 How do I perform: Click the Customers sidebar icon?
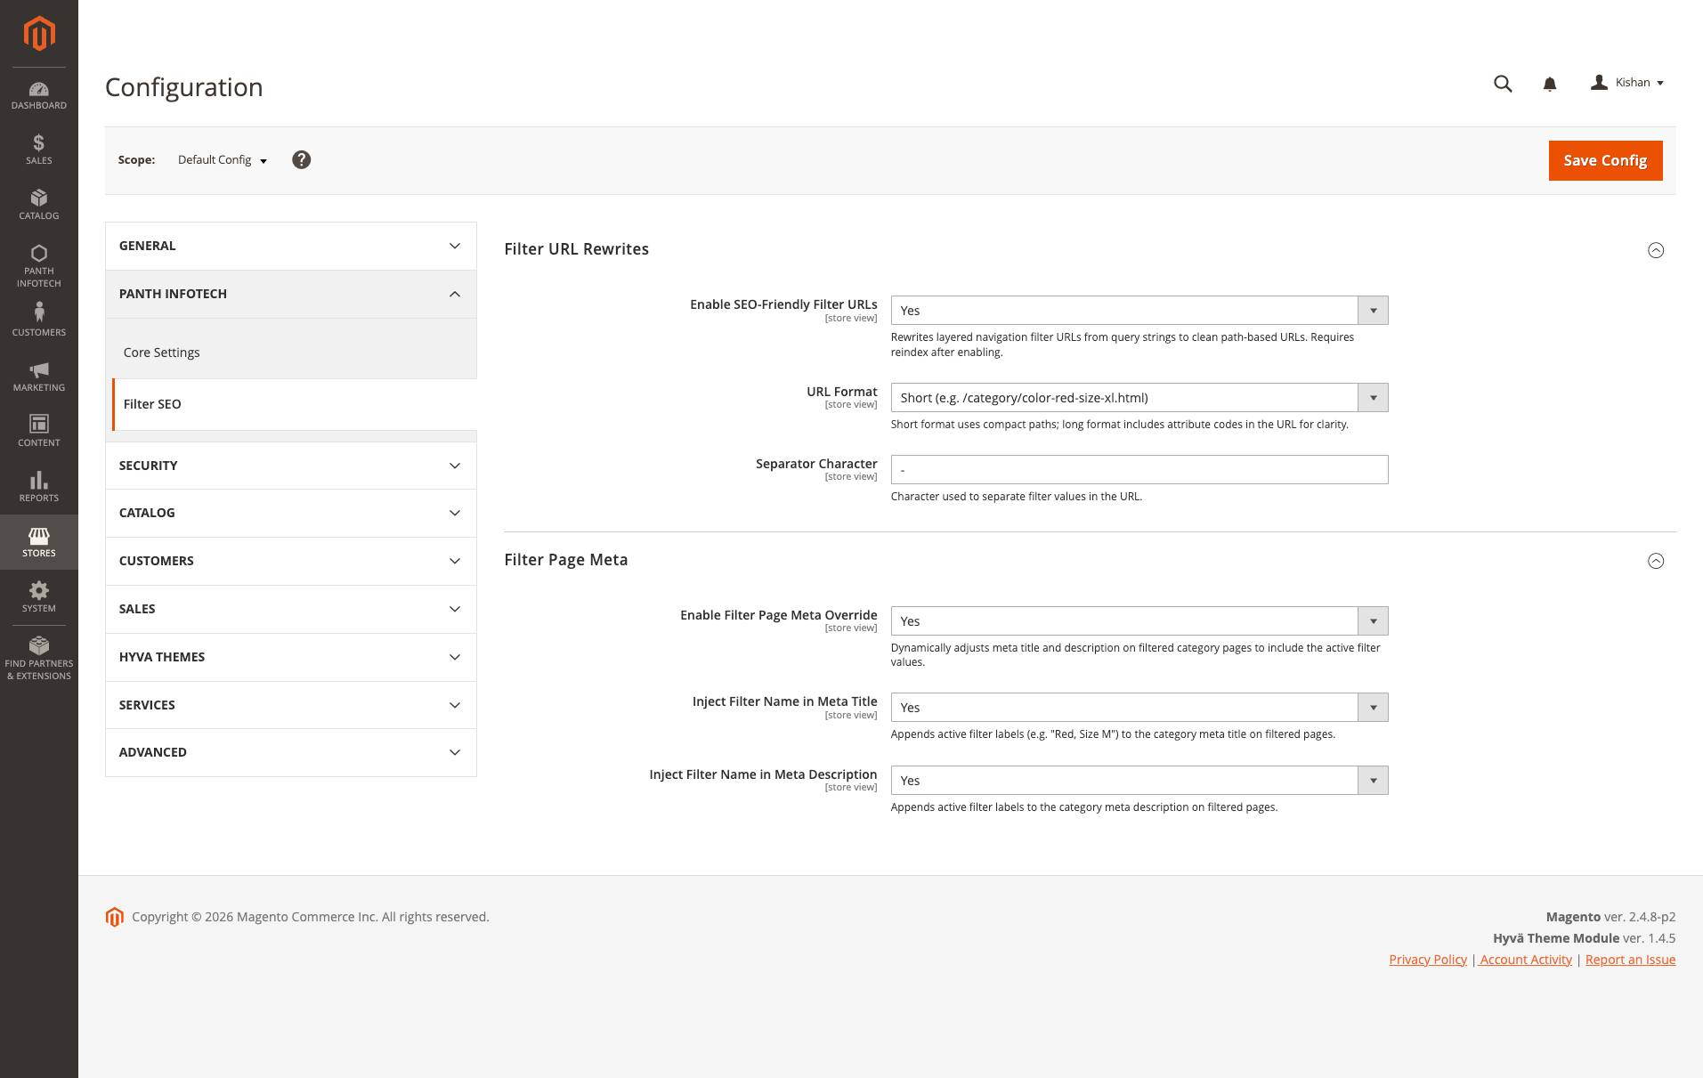pos(38,318)
